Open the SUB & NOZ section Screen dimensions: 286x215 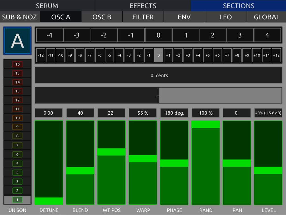20,17
